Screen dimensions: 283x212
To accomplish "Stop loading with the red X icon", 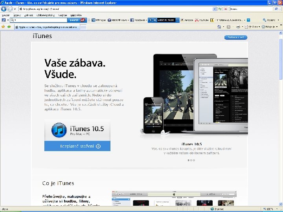I will pyautogui.click(x=226, y=9).
